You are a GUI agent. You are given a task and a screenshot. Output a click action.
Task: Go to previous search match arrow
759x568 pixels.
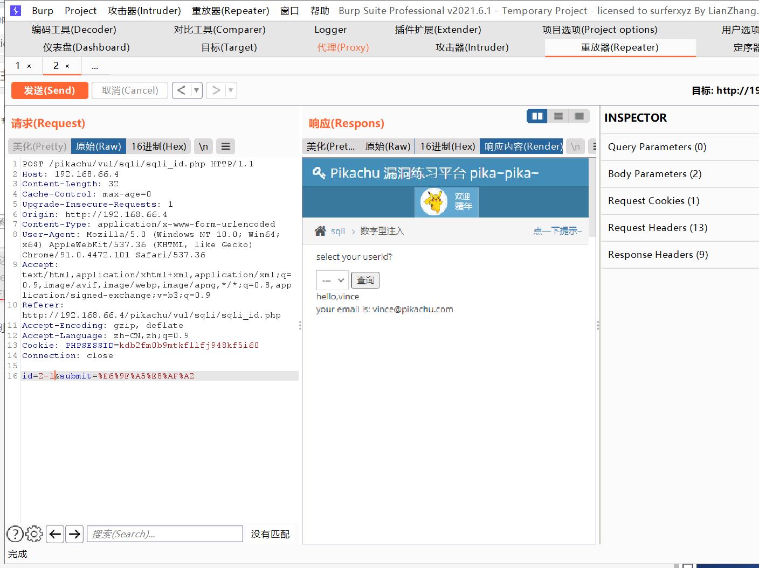tap(55, 534)
